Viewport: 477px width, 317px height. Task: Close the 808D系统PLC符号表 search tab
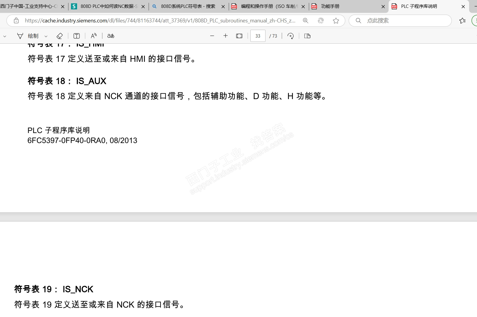(x=223, y=7)
